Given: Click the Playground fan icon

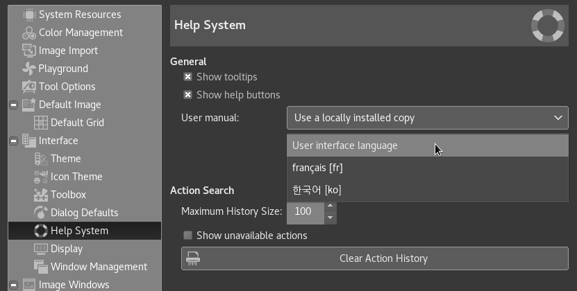Looking at the screenshot, I should click(x=28, y=69).
